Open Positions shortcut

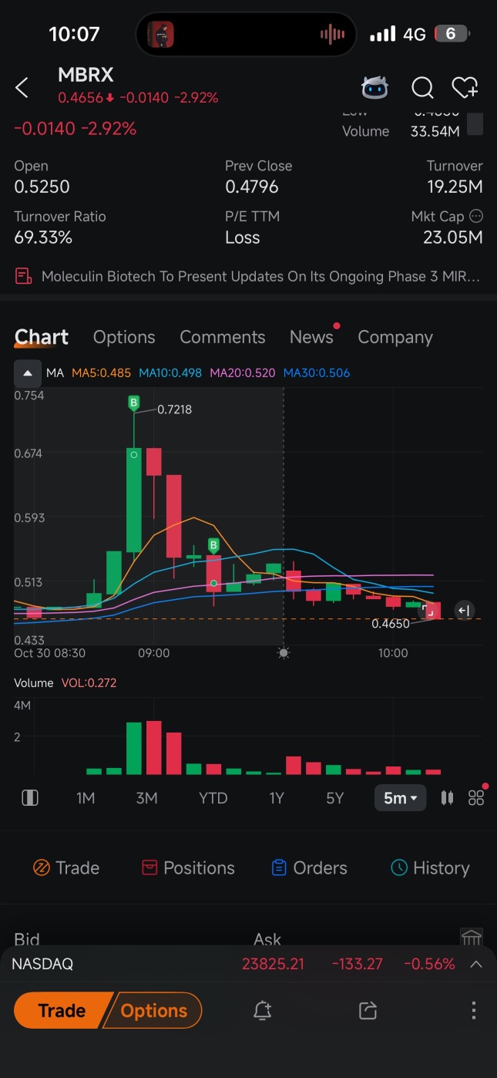(x=188, y=867)
